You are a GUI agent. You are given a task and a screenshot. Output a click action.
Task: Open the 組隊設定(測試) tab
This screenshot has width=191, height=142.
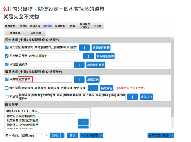point(85,26)
